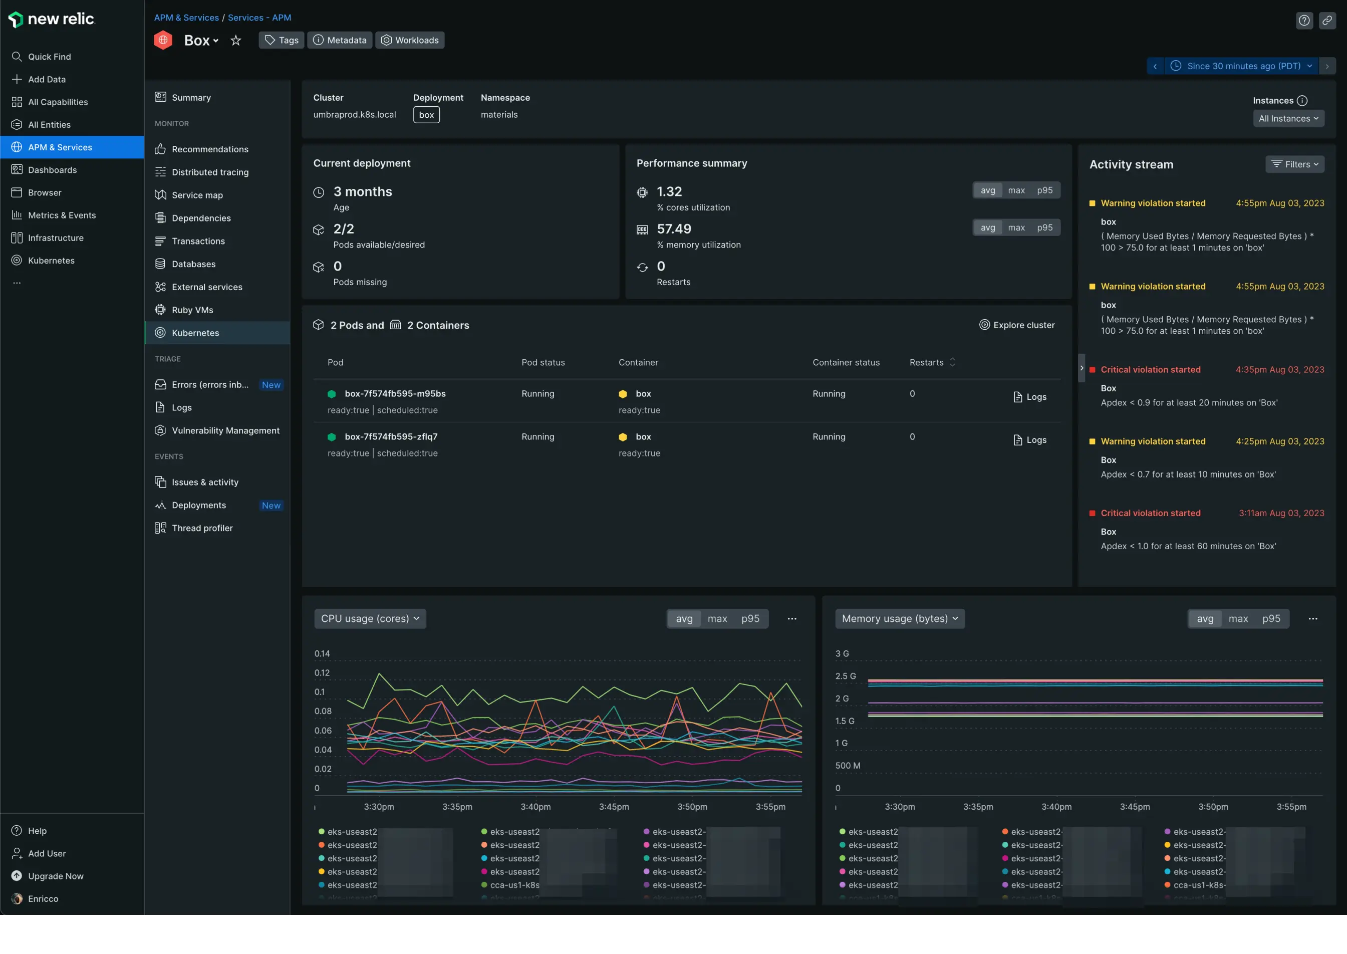Open the 4:35pm Critical violation event
Screen dimensions: 1347x954
tap(1206, 386)
